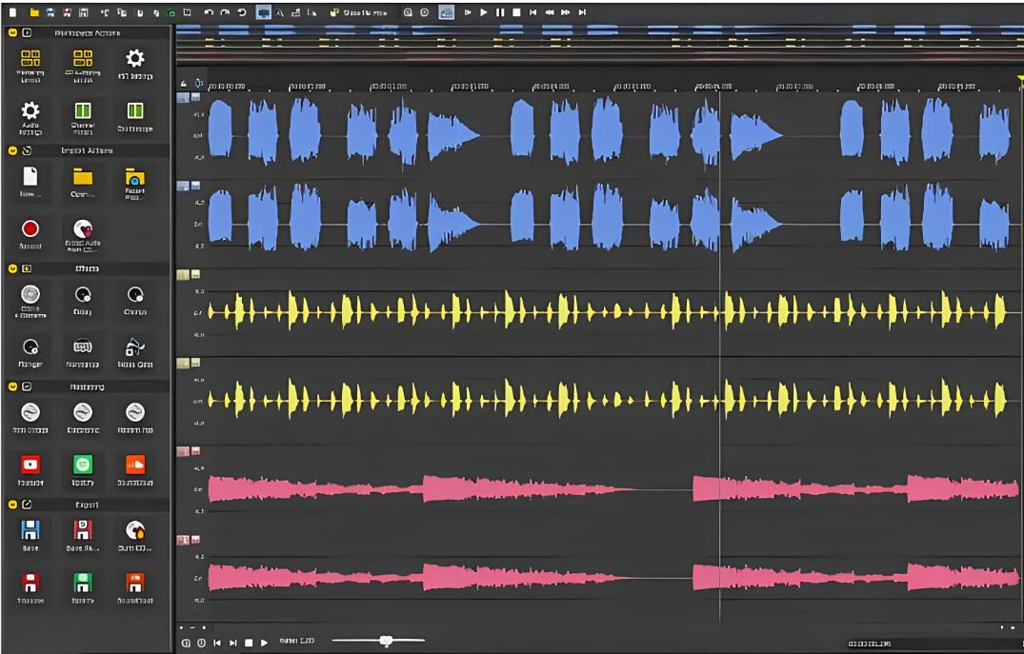The width and height of the screenshot is (1024, 654).
Task: Collapse the Mastering section in the sidebar
Action: click(x=12, y=386)
